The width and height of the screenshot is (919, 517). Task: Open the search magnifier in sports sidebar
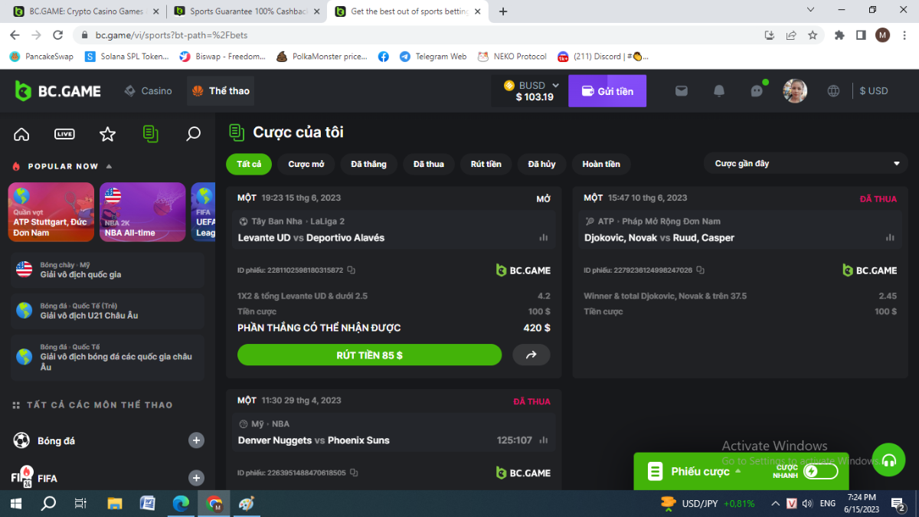click(x=193, y=134)
